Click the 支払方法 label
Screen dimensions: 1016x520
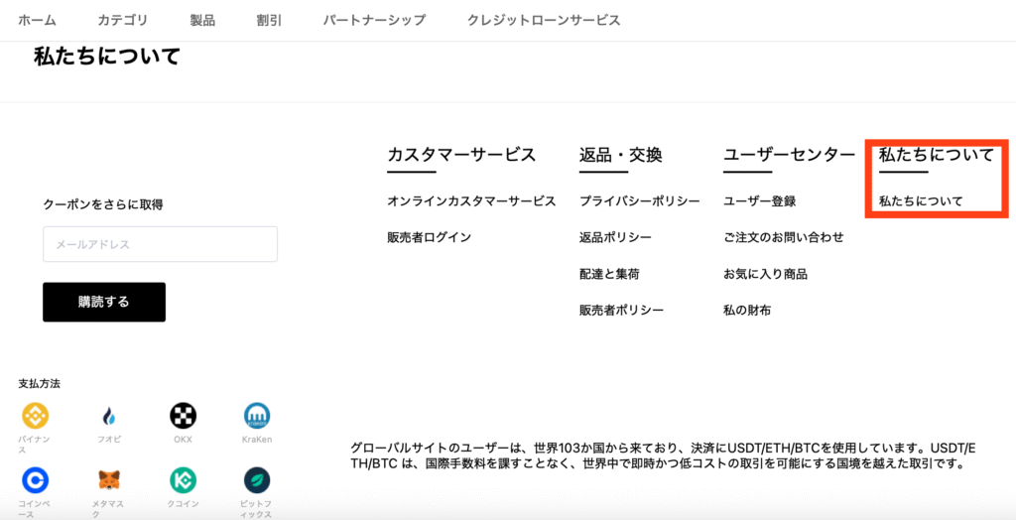(39, 384)
